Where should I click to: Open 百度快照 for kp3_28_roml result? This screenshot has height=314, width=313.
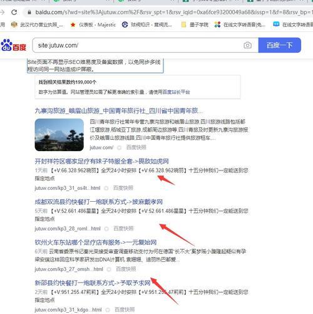coord(123,229)
